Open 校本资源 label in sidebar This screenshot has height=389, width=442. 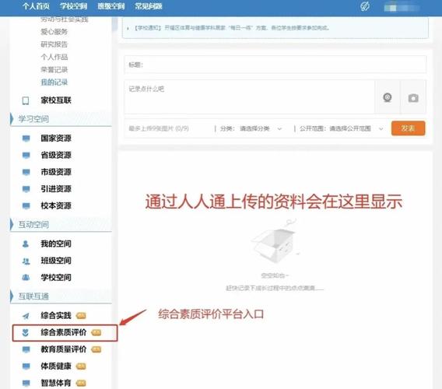click(x=56, y=205)
